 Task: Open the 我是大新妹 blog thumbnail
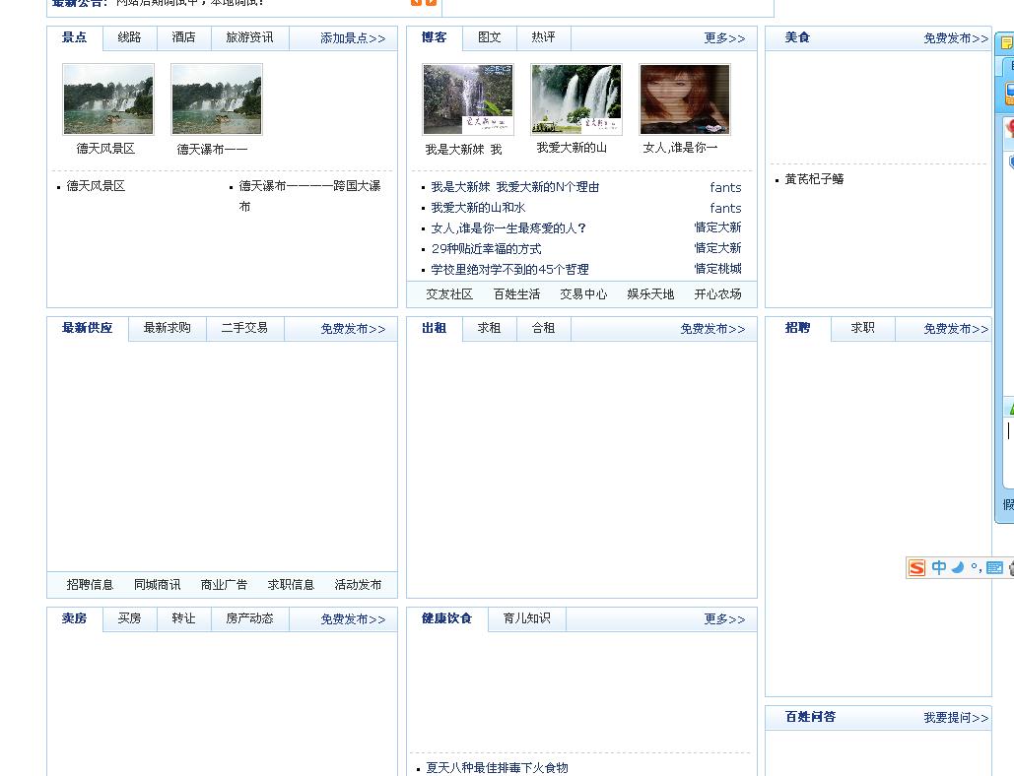click(467, 98)
